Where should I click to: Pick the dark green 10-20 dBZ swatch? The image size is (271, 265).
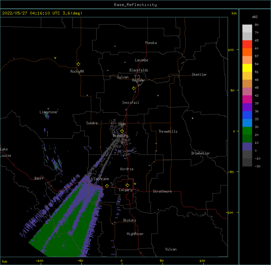point(247,138)
